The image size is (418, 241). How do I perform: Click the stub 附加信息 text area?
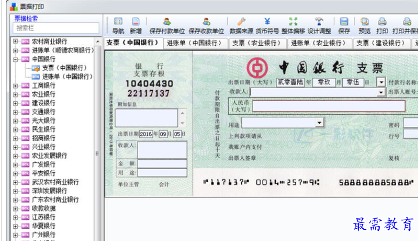coord(146,118)
